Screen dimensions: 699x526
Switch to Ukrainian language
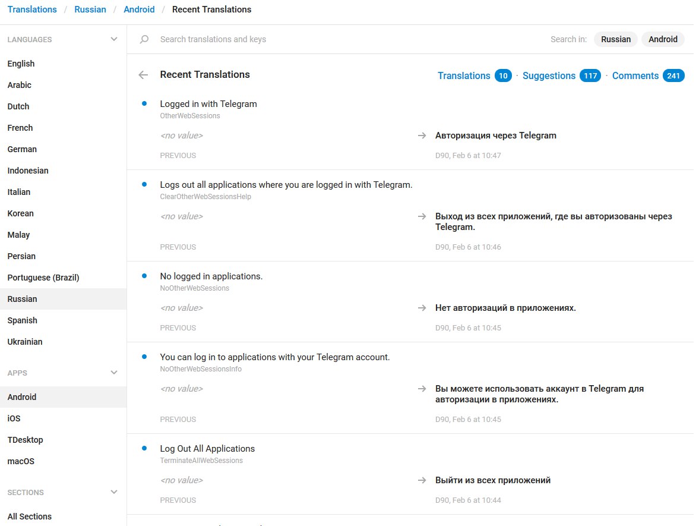point(64,342)
